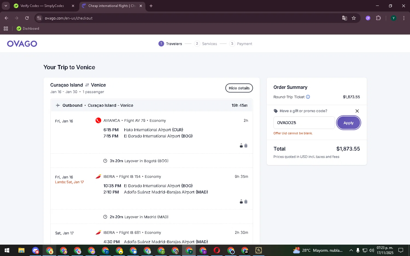The image size is (410, 256).
Task: Open File Explorer from taskbar
Action: pyautogui.click(x=21, y=250)
